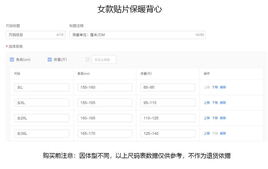Click the 125-140 weight input for 女3XL
Image resolution: width=268 pixels, height=169 pixels.
(168, 133)
